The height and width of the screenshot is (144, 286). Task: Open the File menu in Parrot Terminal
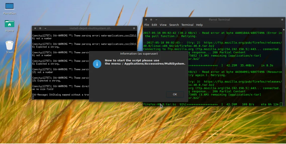(x=147, y=25)
